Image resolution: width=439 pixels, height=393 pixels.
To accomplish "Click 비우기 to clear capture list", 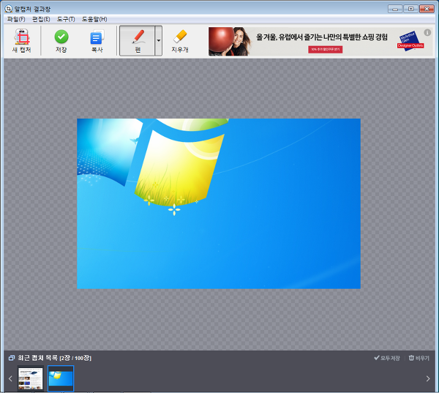I will coord(419,358).
